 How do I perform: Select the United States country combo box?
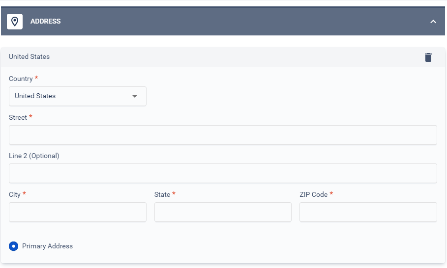(78, 96)
